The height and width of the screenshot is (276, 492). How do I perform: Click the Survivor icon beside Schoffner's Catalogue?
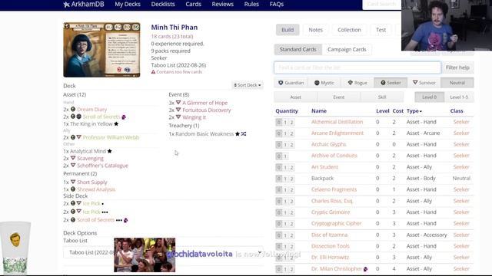73,166
